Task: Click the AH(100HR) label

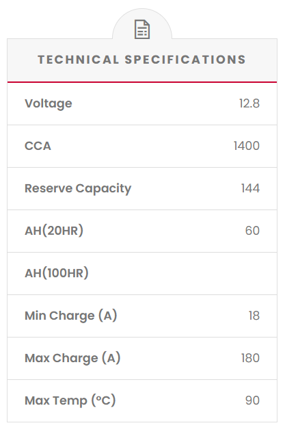Action: [57, 273]
